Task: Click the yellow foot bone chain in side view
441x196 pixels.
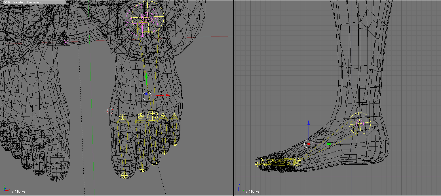Action: pyautogui.click(x=284, y=161)
